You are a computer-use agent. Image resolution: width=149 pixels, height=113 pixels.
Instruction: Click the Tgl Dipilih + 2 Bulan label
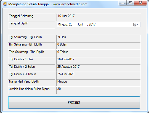[31, 68]
